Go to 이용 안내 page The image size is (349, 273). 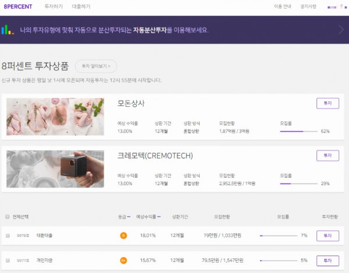pos(283,6)
